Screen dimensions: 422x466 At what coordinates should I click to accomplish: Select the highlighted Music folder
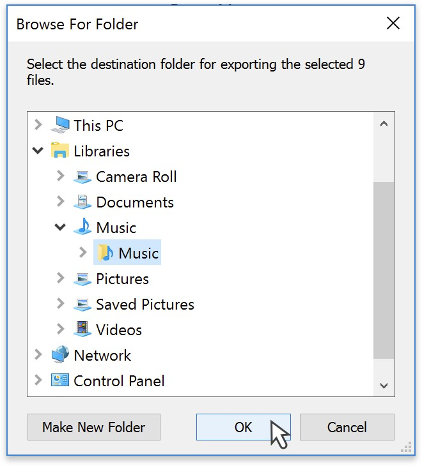point(138,253)
